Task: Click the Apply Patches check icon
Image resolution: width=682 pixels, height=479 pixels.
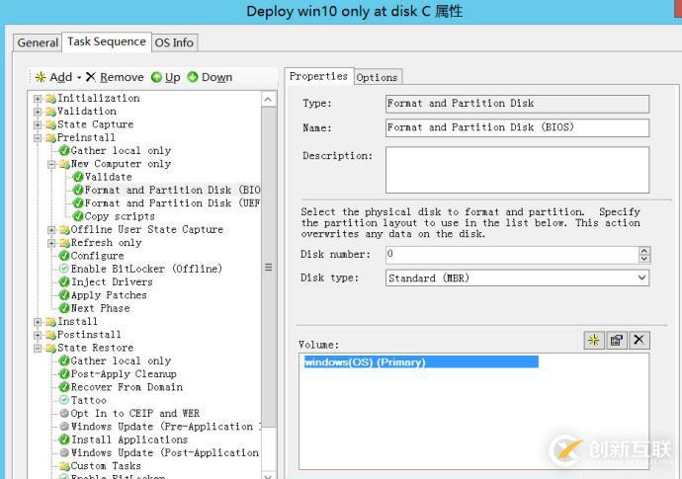Action: [64, 295]
